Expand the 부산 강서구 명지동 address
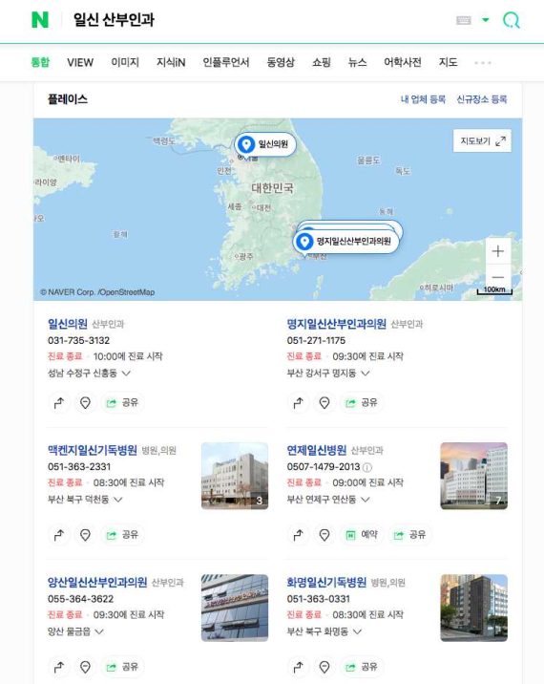 tap(328, 373)
